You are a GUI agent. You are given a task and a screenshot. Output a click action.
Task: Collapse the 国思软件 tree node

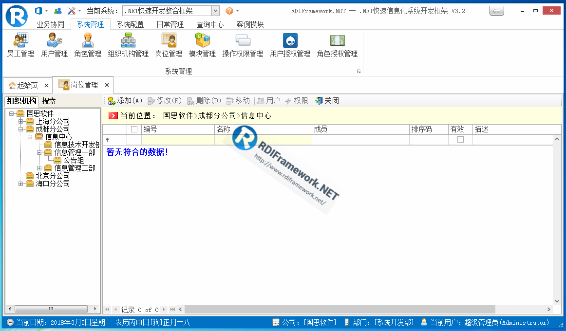click(x=12, y=113)
